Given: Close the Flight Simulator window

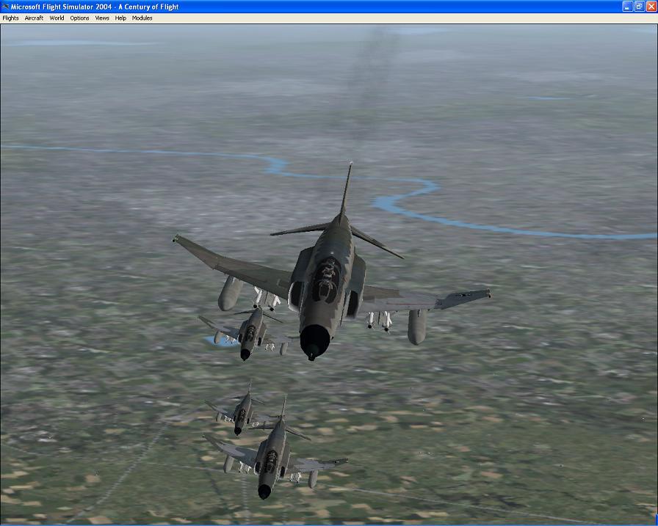Looking at the screenshot, I should [651, 7].
